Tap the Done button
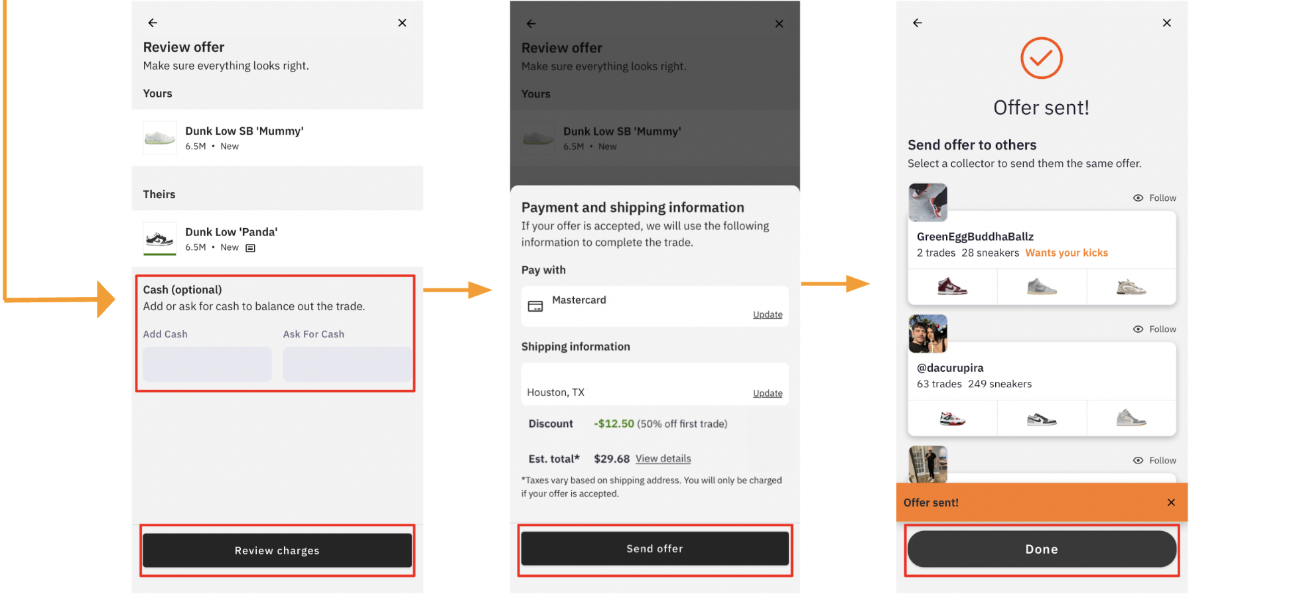 coord(1042,549)
